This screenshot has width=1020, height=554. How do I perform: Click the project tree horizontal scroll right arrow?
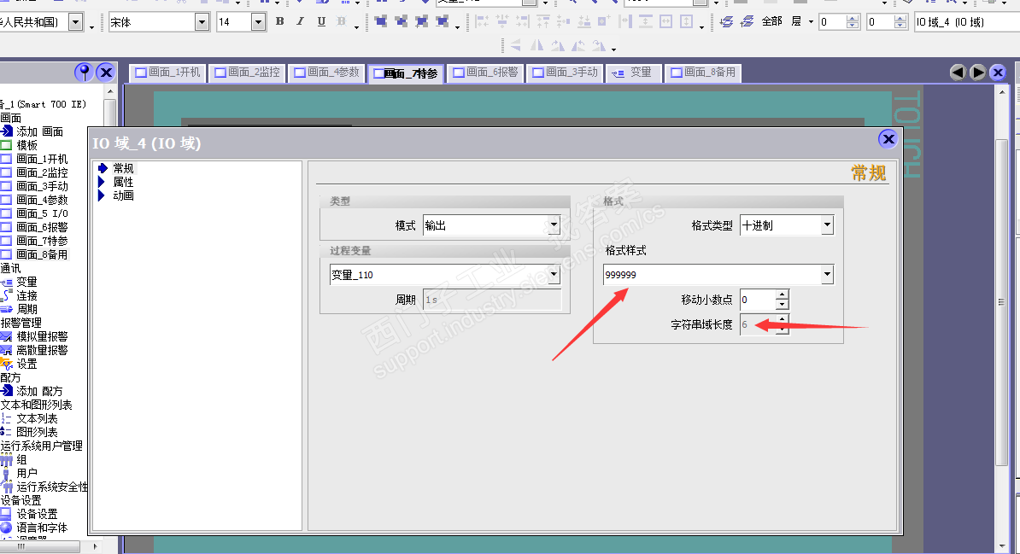[x=95, y=547]
